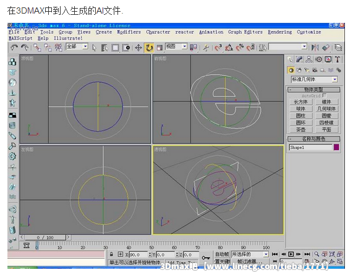Open Select by Name list icon
The height and width of the screenshot is (278, 353).
[x=104, y=48]
